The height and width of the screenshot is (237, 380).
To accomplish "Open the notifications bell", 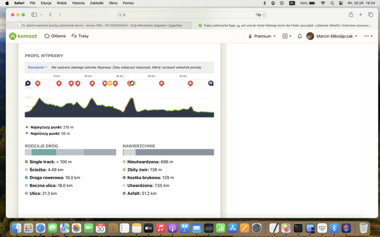I will [x=299, y=36].
